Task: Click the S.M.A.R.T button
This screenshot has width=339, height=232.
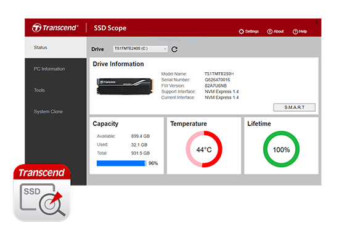Action: pyautogui.click(x=294, y=107)
